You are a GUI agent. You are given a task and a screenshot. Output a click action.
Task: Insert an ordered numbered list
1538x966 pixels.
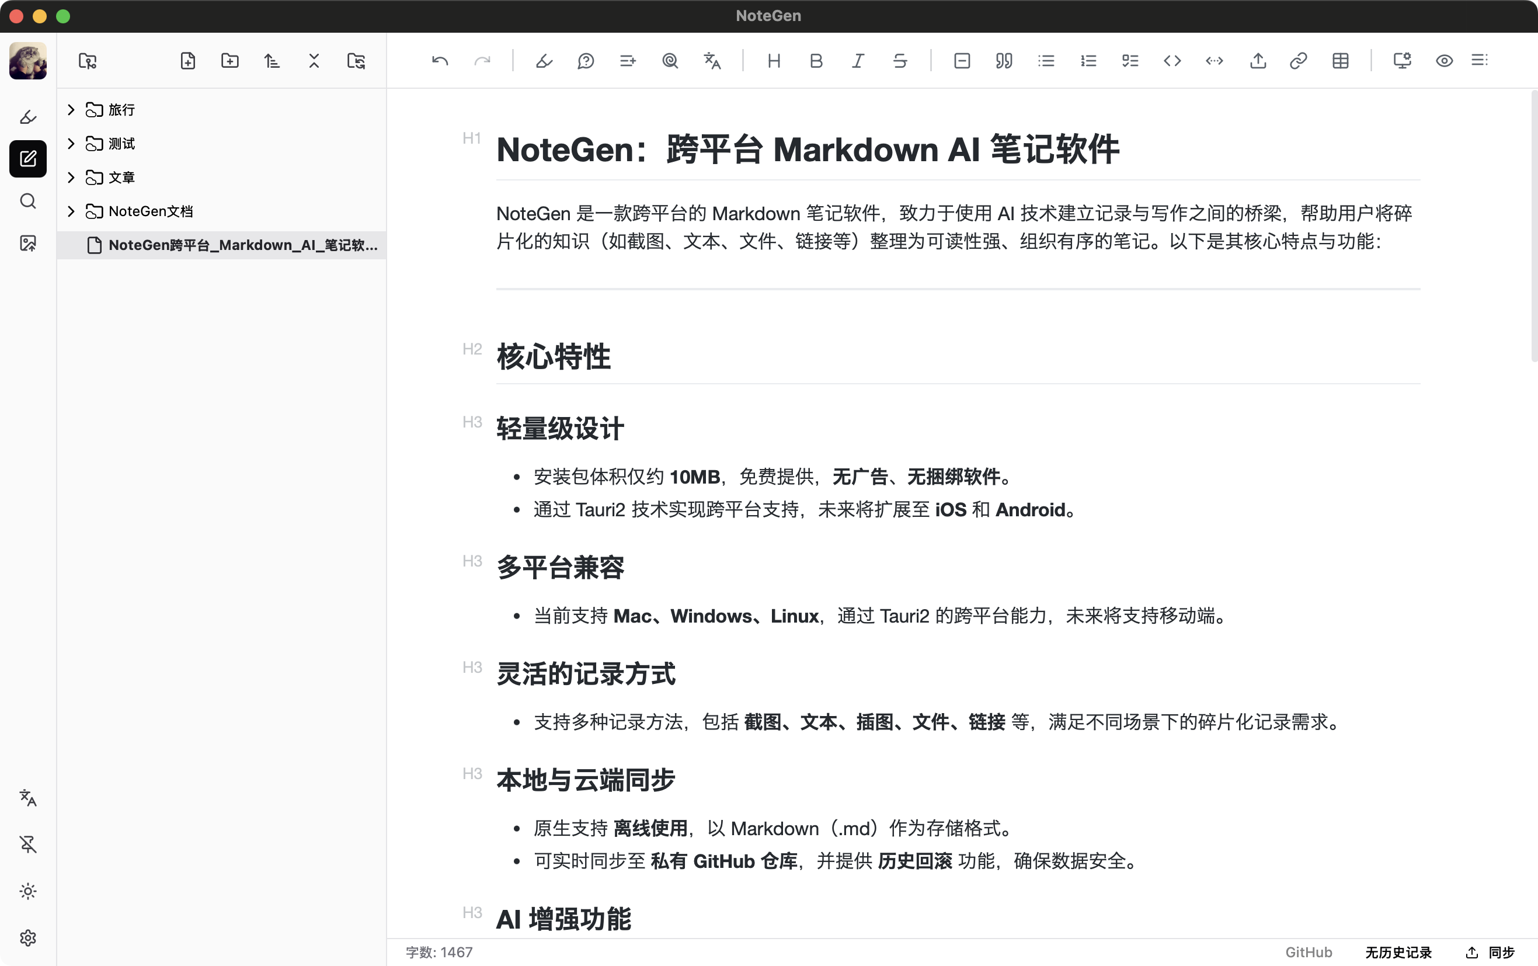[x=1088, y=61]
